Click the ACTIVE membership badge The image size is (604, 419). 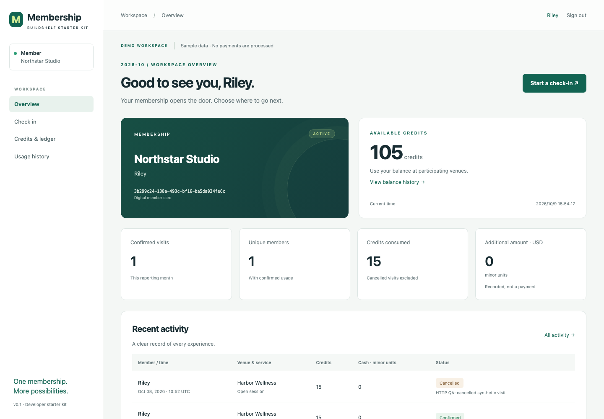(322, 134)
